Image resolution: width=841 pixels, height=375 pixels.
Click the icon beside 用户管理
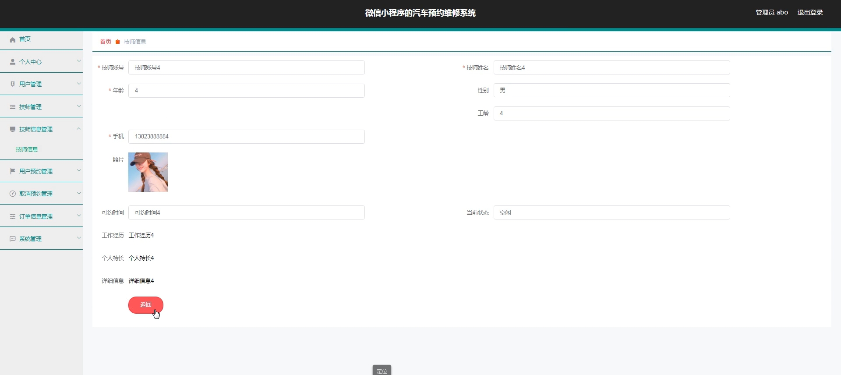point(13,84)
